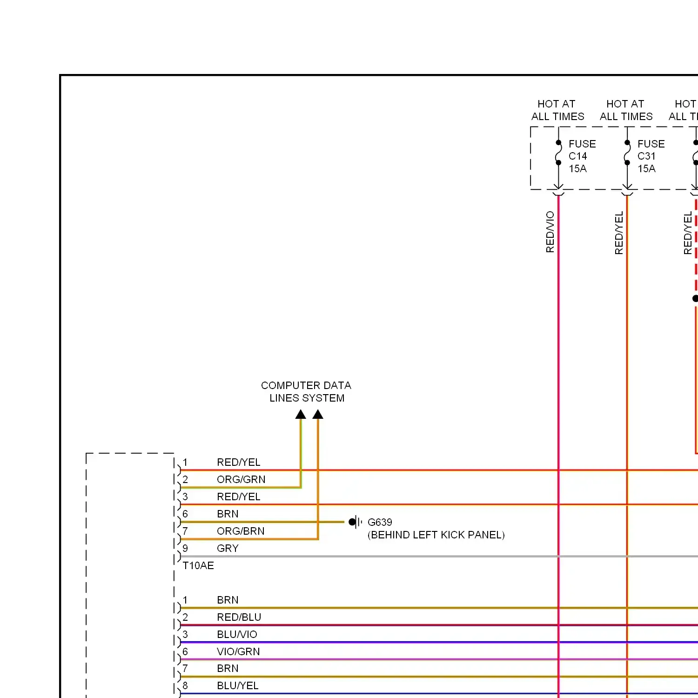Click the BLU/YEL wire label
698x698 pixels.
pos(238,685)
